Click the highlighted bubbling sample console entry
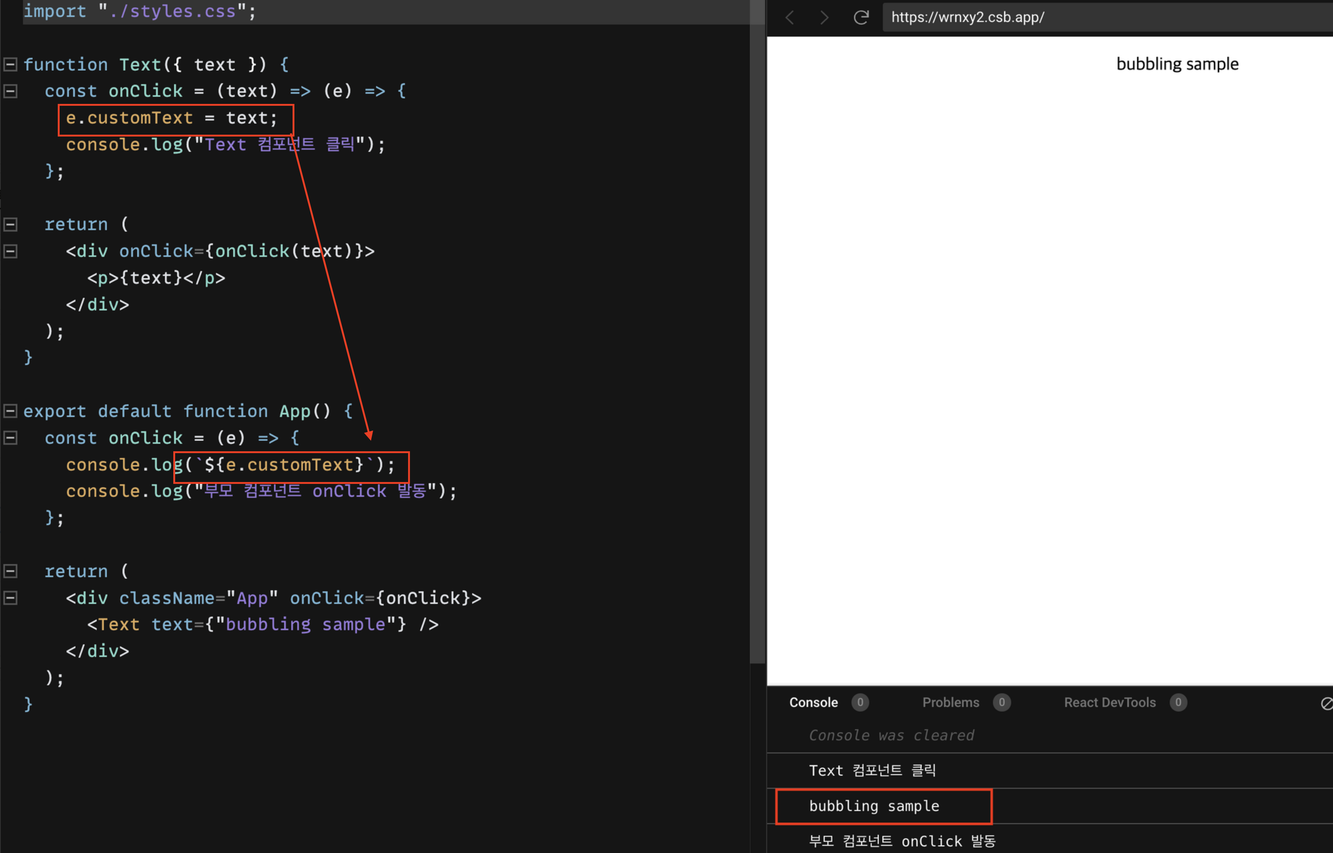Image resolution: width=1333 pixels, height=853 pixels. (874, 806)
